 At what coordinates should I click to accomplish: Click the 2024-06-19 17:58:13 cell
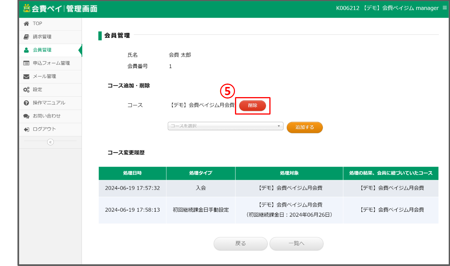pos(132,210)
